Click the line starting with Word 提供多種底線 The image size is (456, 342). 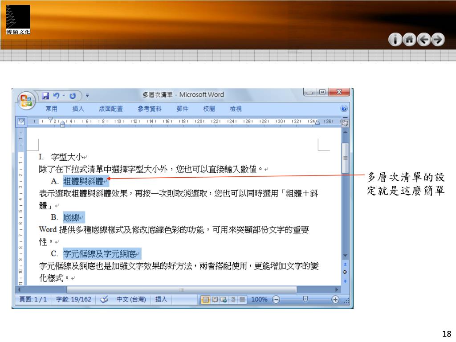(x=174, y=230)
